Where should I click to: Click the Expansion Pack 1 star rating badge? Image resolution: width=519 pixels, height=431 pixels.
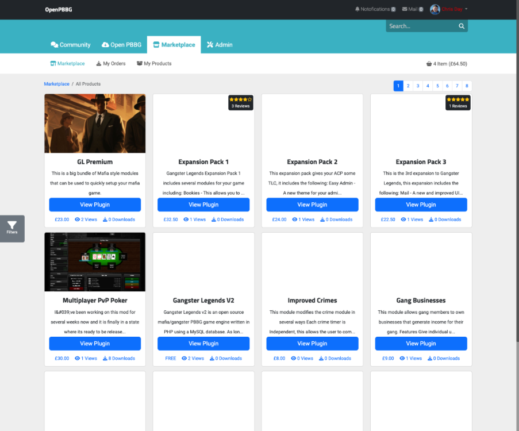pyautogui.click(x=240, y=102)
